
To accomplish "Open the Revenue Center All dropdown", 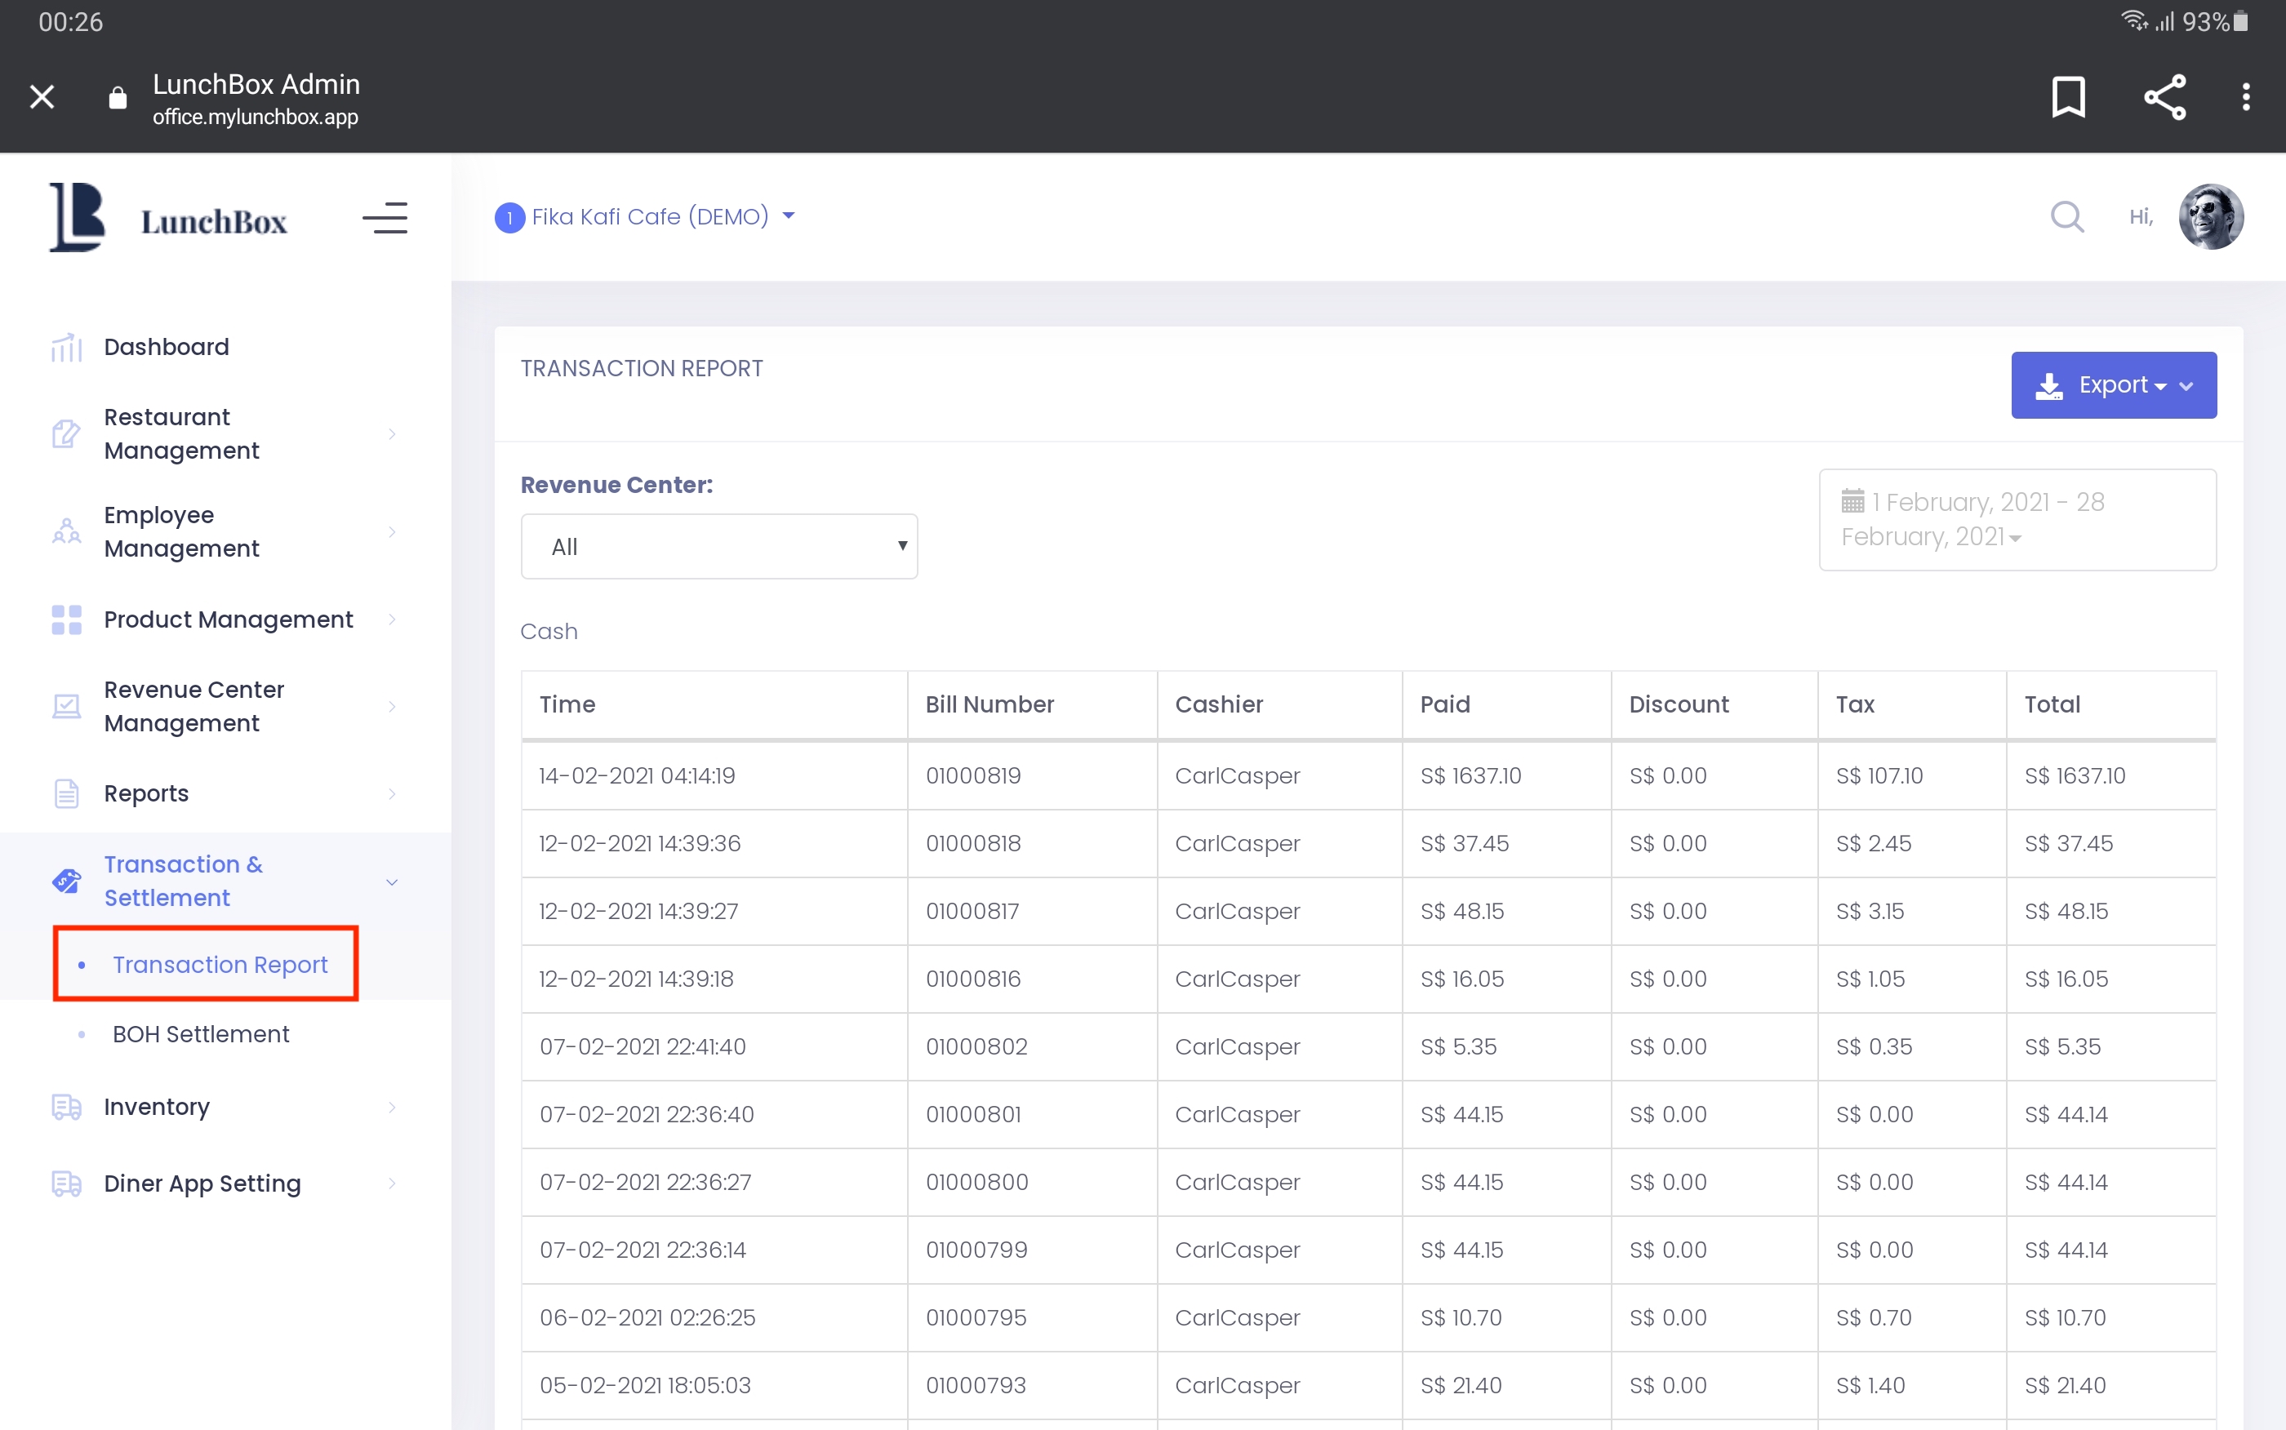I will point(718,547).
